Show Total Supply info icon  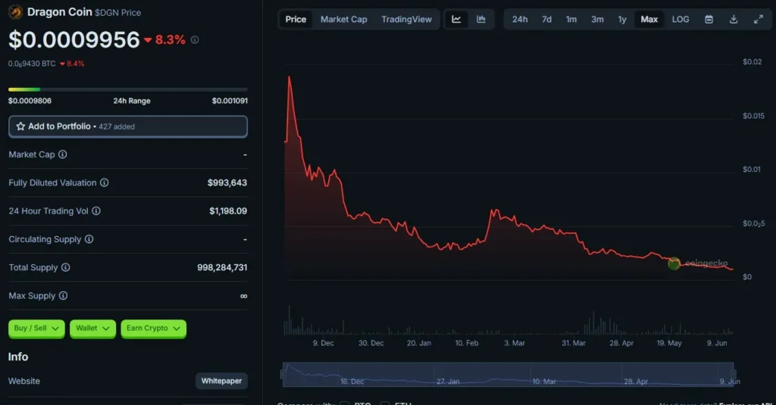coord(66,267)
